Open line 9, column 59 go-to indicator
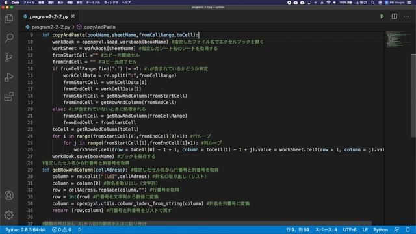This screenshot has width=416, height=234. click(x=298, y=229)
